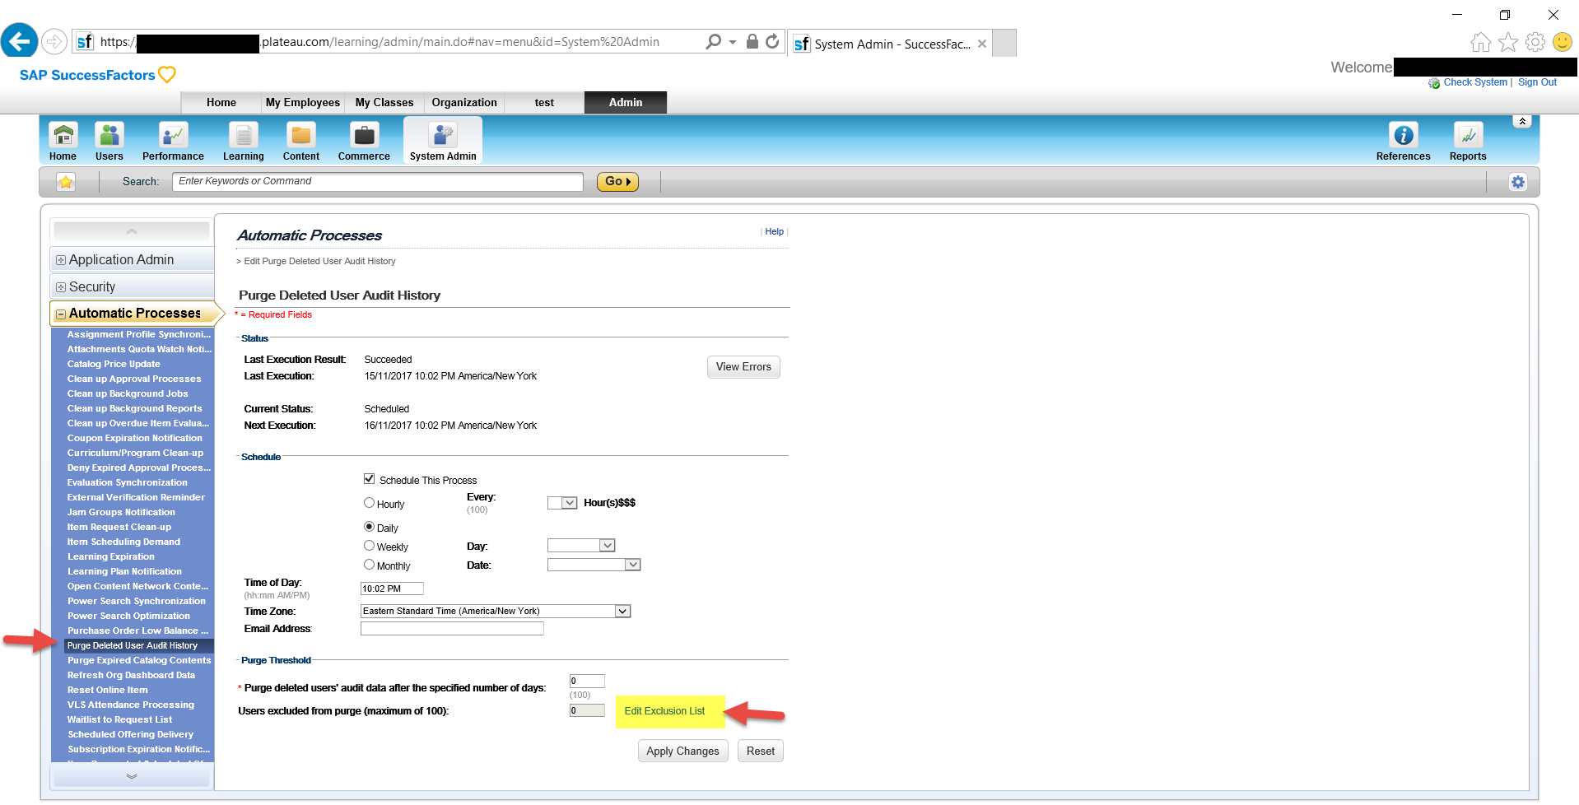
Task: Switch to the Home tab
Action: pyautogui.click(x=221, y=103)
